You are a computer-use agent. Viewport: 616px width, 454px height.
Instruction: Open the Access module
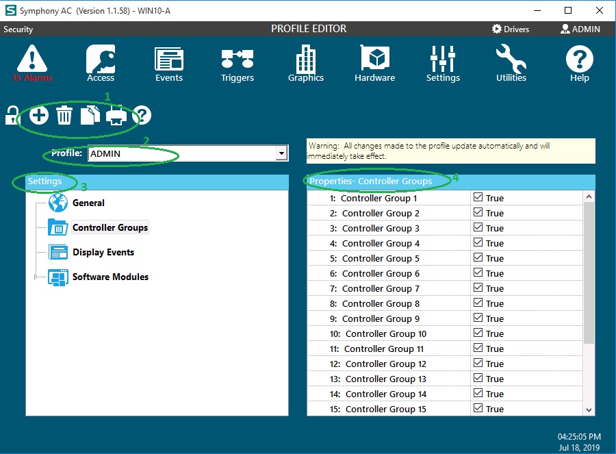(x=101, y=63)
